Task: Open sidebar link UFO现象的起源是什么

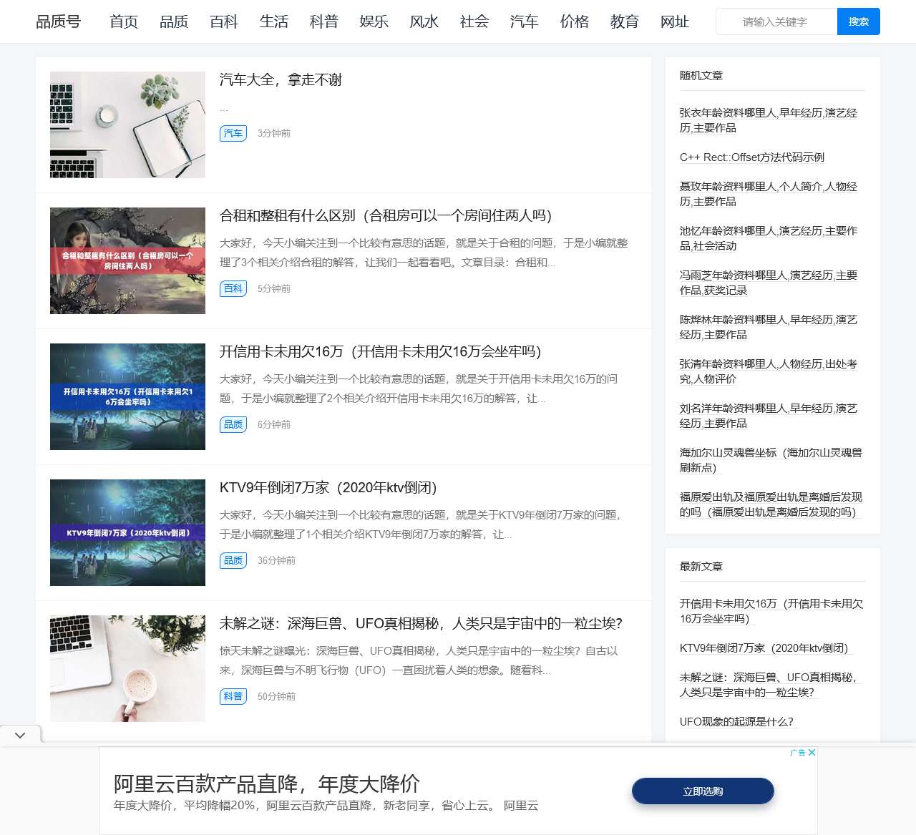Action: tap(736, 721)
